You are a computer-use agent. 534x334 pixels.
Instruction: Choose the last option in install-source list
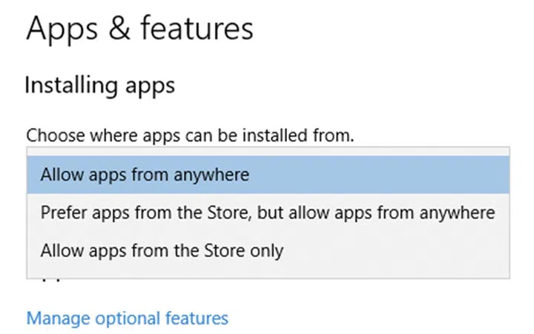pyautogui.click(x=162, y=250)
